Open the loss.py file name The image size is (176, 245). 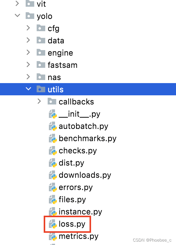(72, 224)
